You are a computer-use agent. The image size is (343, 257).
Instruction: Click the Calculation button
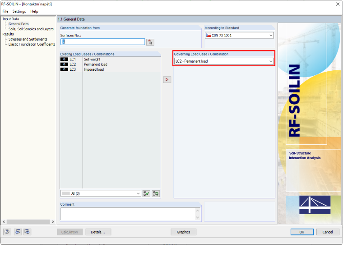pos(70,232)
